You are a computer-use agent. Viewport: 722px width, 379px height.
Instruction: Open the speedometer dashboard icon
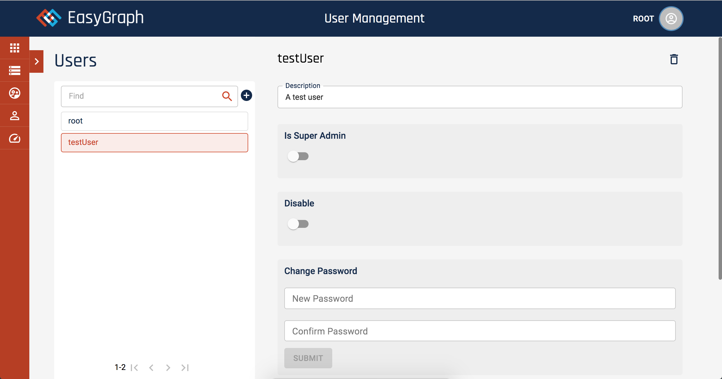click(15, 138)
